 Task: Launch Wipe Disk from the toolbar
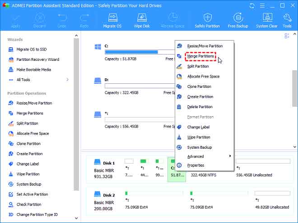click(142, 20)
